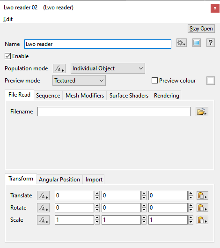Expand the Individual Object population dropdown
220x248 pixels.
108,68
